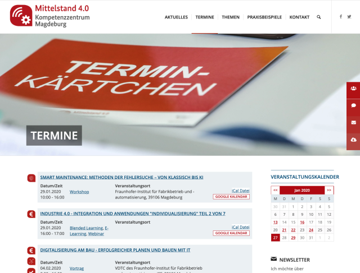Select Praxisbeispiele in the navigation
This screenshot has height=273, width=360.
click(x=264, y=17)
